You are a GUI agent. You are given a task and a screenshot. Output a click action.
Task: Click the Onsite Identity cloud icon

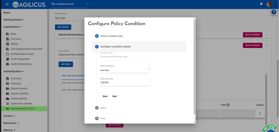[x=8, y=99]
